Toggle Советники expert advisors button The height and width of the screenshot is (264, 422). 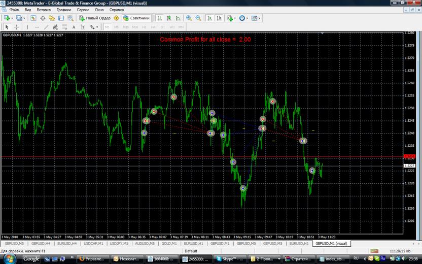coord(136,18)
